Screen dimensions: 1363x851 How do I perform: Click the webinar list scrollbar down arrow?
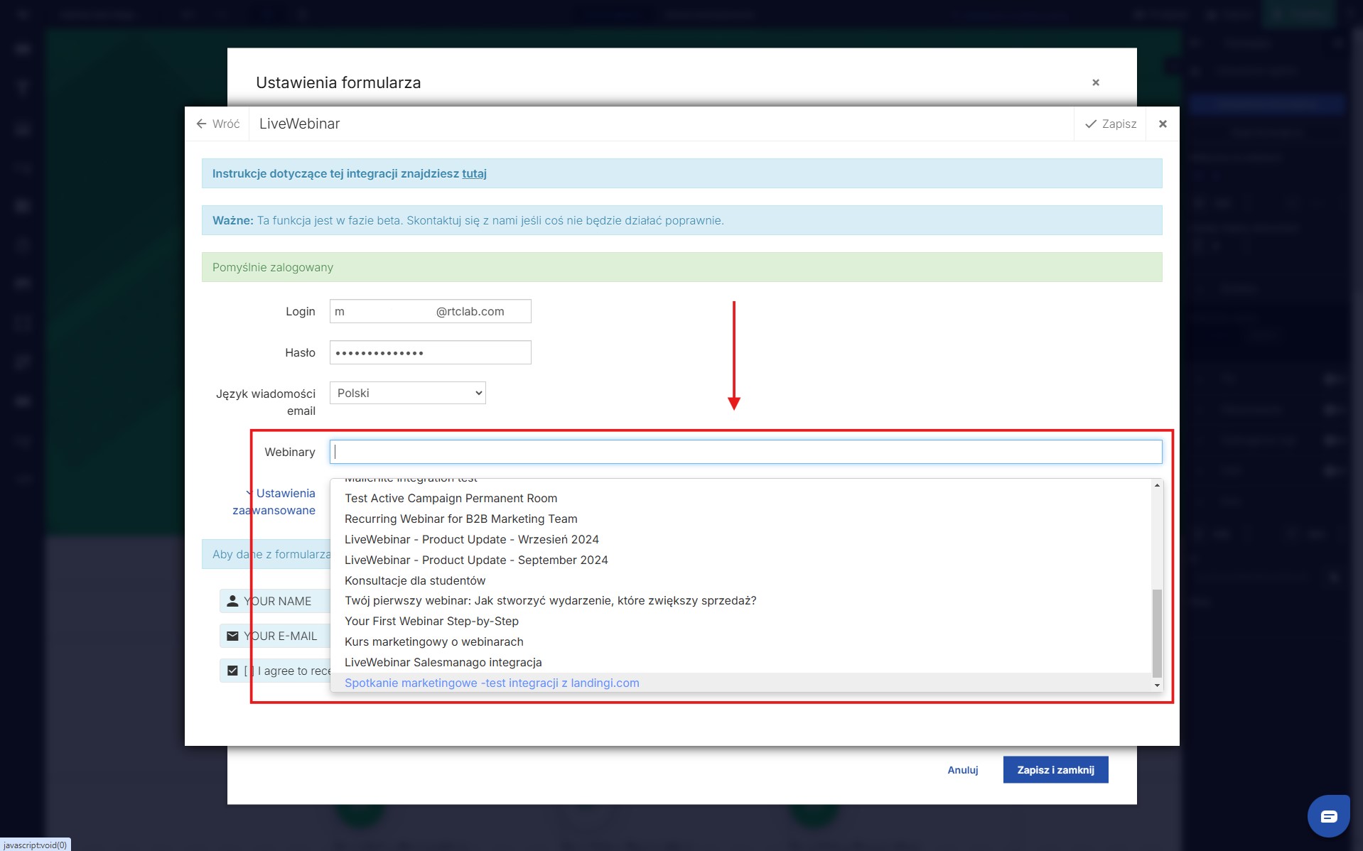(x=1157, y=685)
